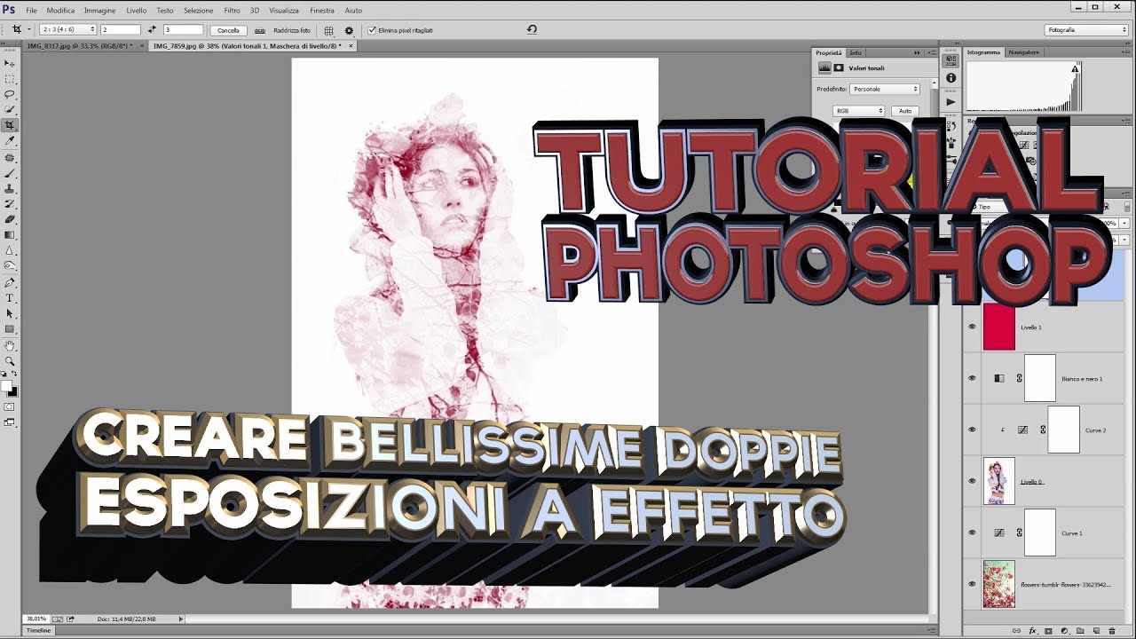Click the crop width input field
Viewport: 1136px width, 639px height.
pyautogui.click(x=120, y=29)
